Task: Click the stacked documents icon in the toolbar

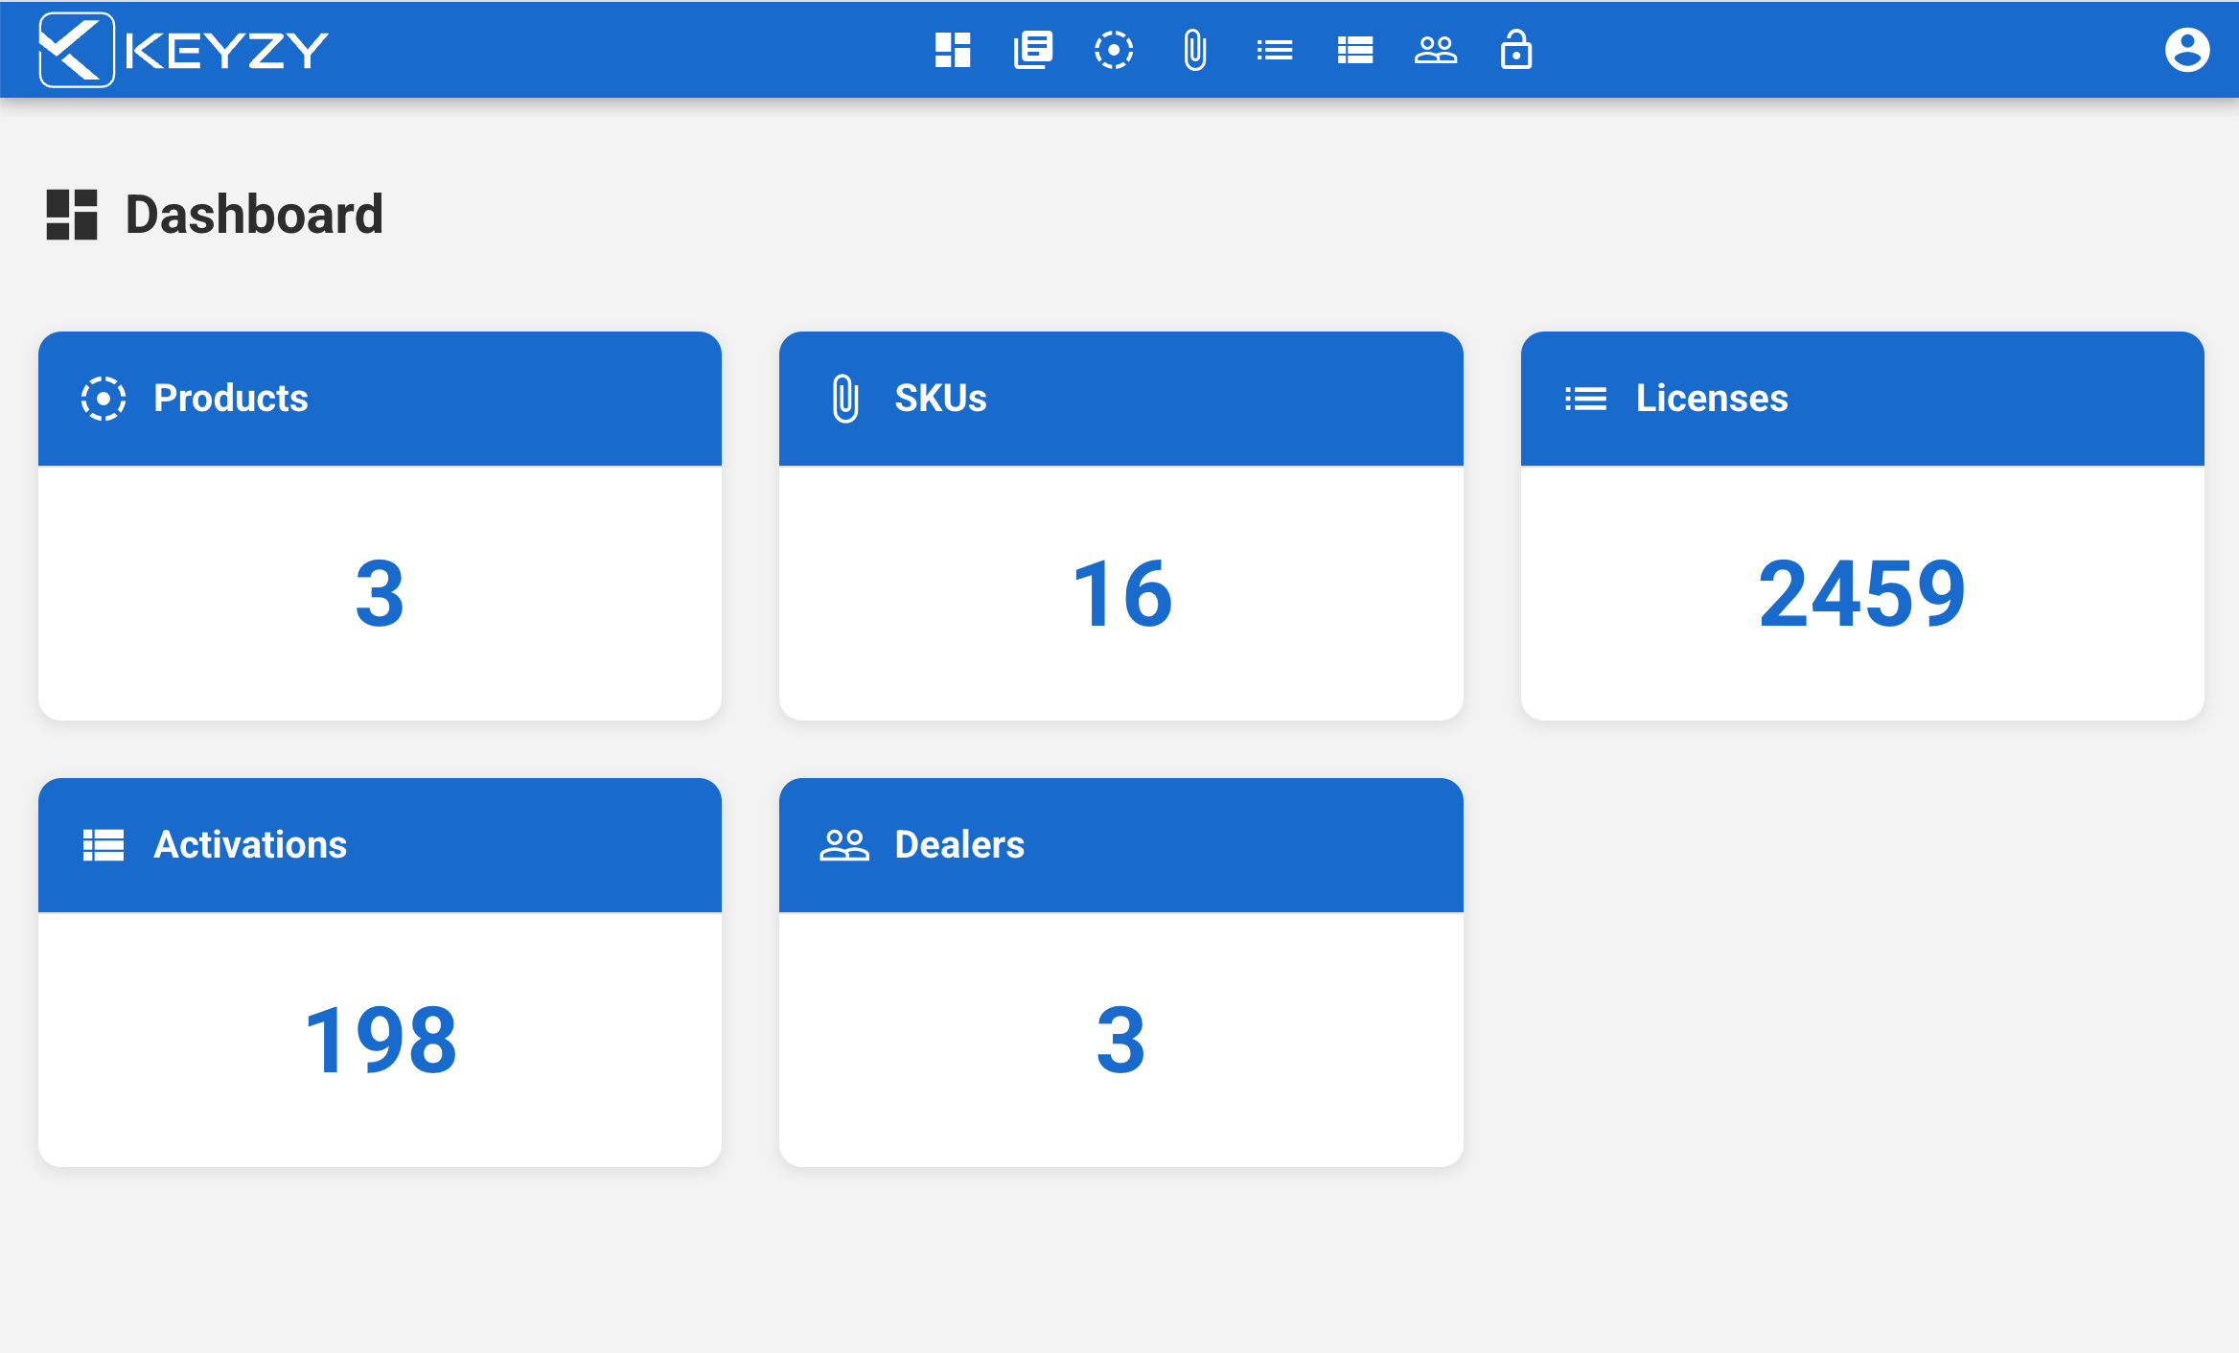Action: tap(1032, 50)
